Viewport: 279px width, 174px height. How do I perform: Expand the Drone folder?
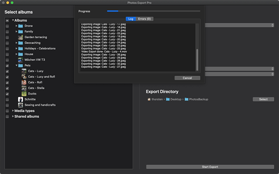pos(16,26)
